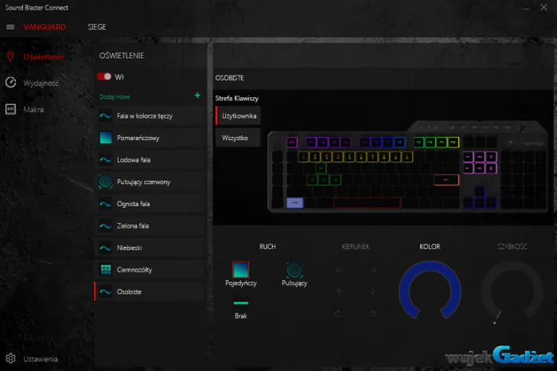Select the Wydajność sidebar label
Screen dimensions: 557x371
click(41, 83)
